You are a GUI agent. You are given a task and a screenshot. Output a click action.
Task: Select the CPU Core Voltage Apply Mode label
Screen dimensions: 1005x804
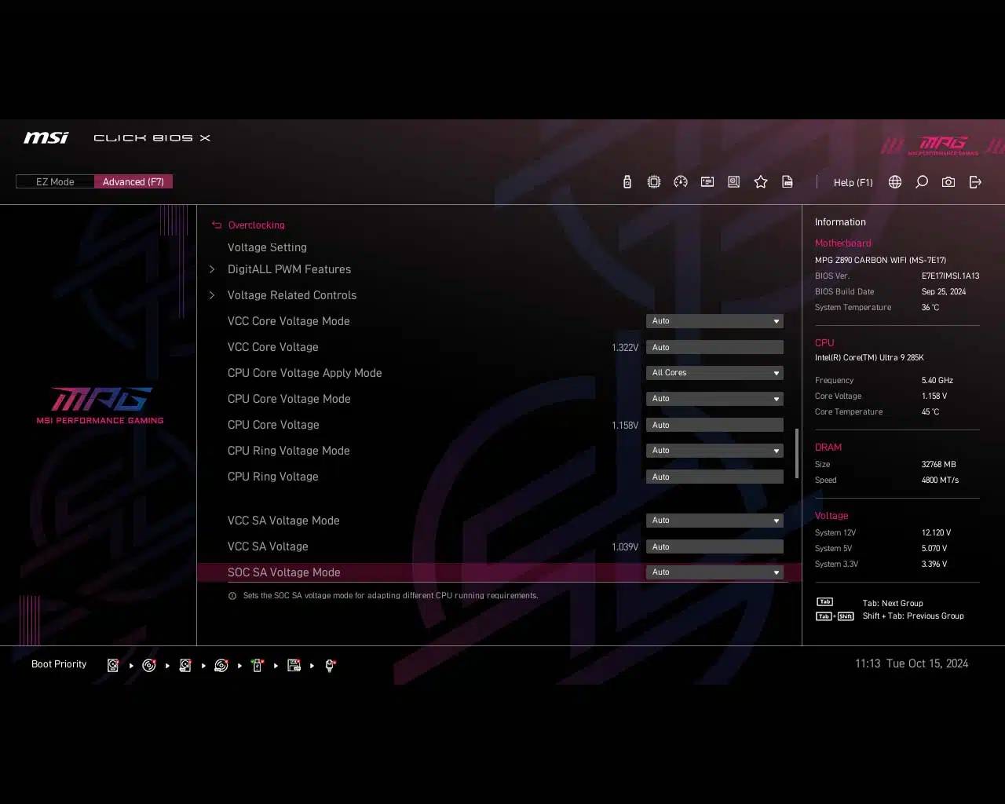coord(305,373)
